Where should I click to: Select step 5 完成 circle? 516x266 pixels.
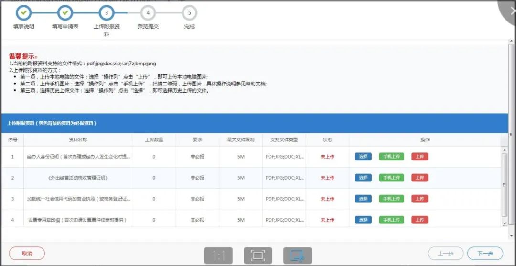(x=190, y=12)
